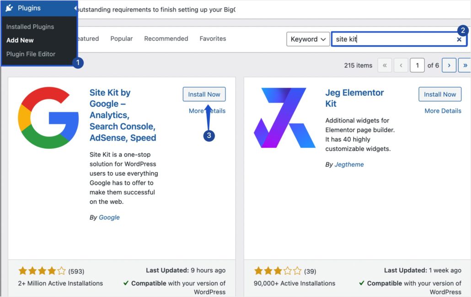Visit the Google author link
This screenshot has width=471, height=297.
click(109, 217)
